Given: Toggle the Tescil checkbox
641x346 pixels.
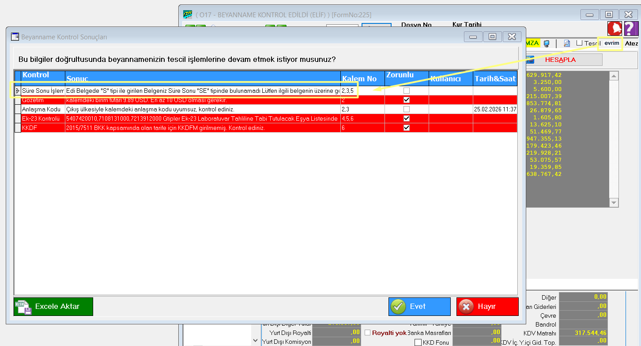Looking at the screenshot, I should click(580, 43).
